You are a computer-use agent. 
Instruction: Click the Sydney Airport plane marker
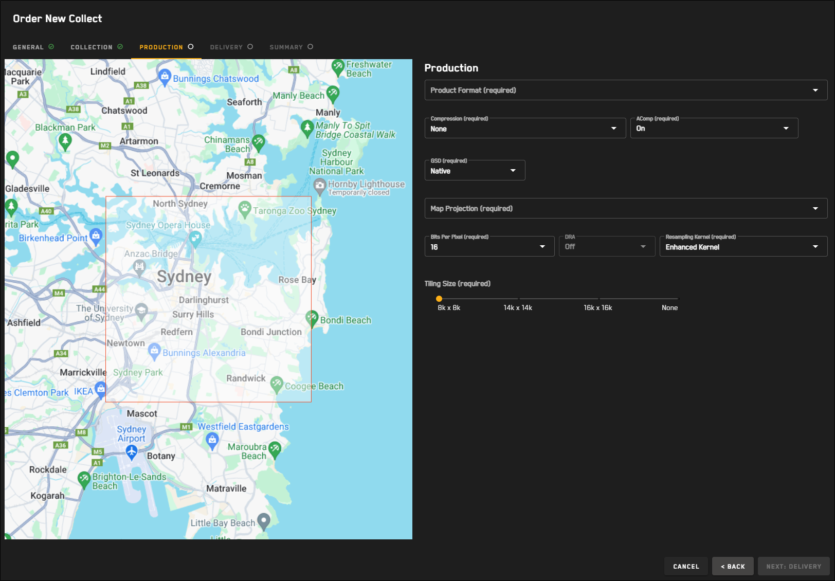(x=132, y=451)
